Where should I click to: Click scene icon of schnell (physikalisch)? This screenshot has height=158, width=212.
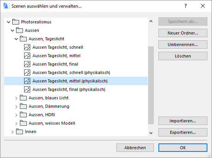[27, 72]
